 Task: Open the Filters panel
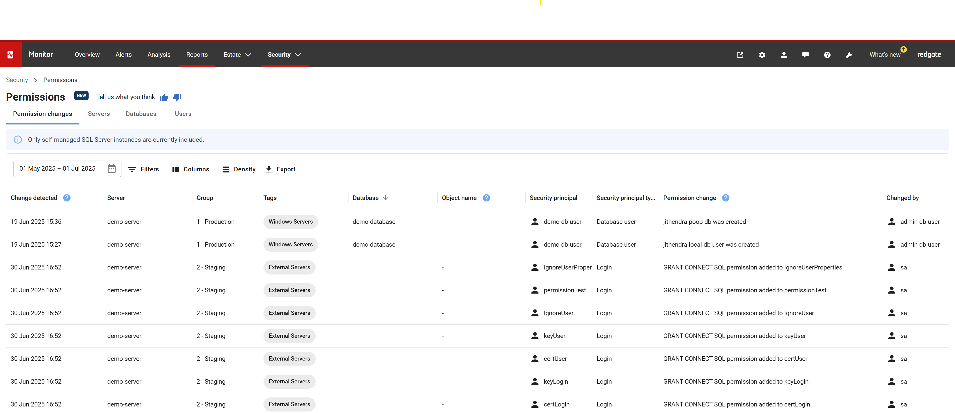[x=144, y=169]
